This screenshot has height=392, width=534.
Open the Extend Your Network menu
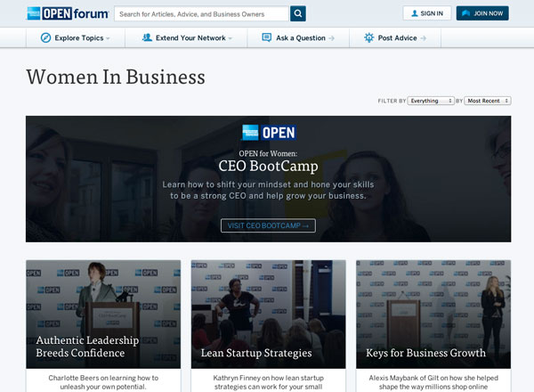[186, 37]
